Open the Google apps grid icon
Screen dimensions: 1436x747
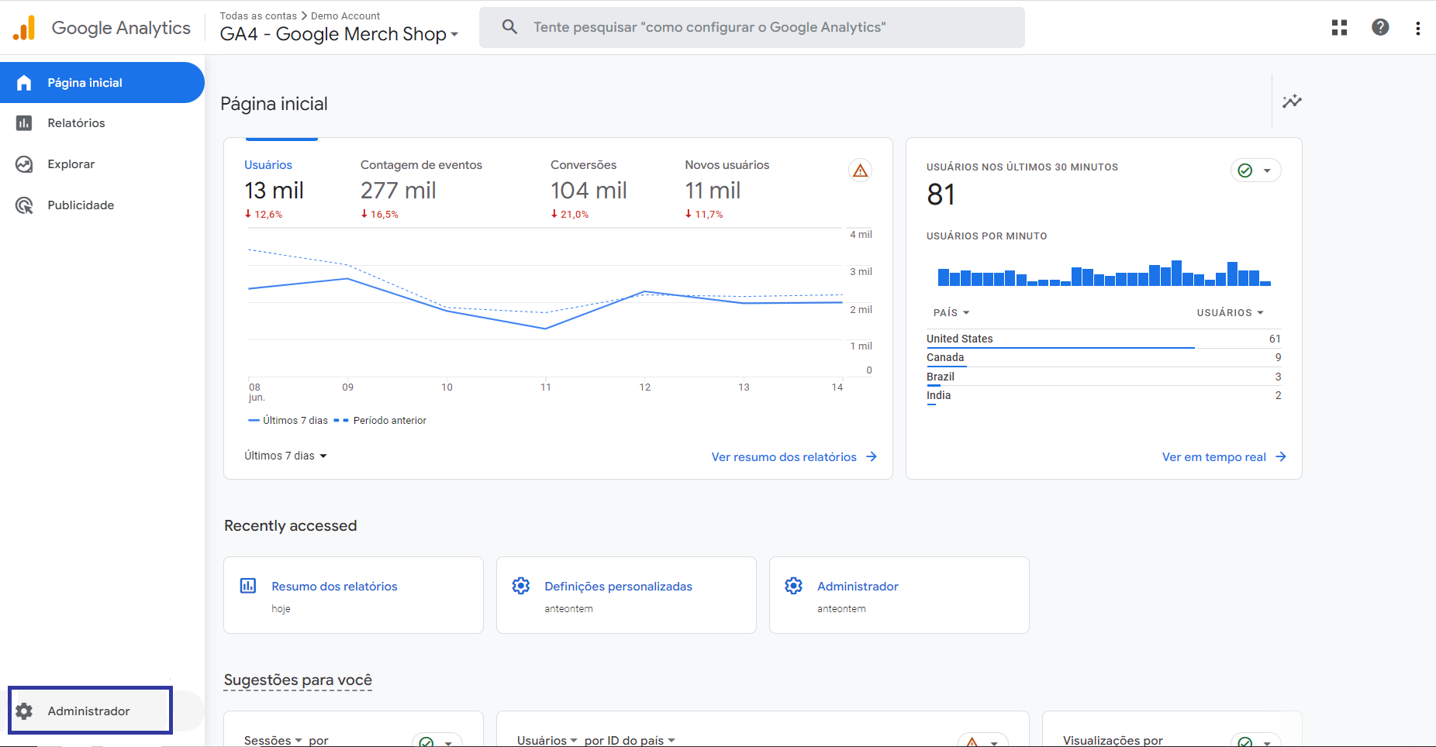1339,28
